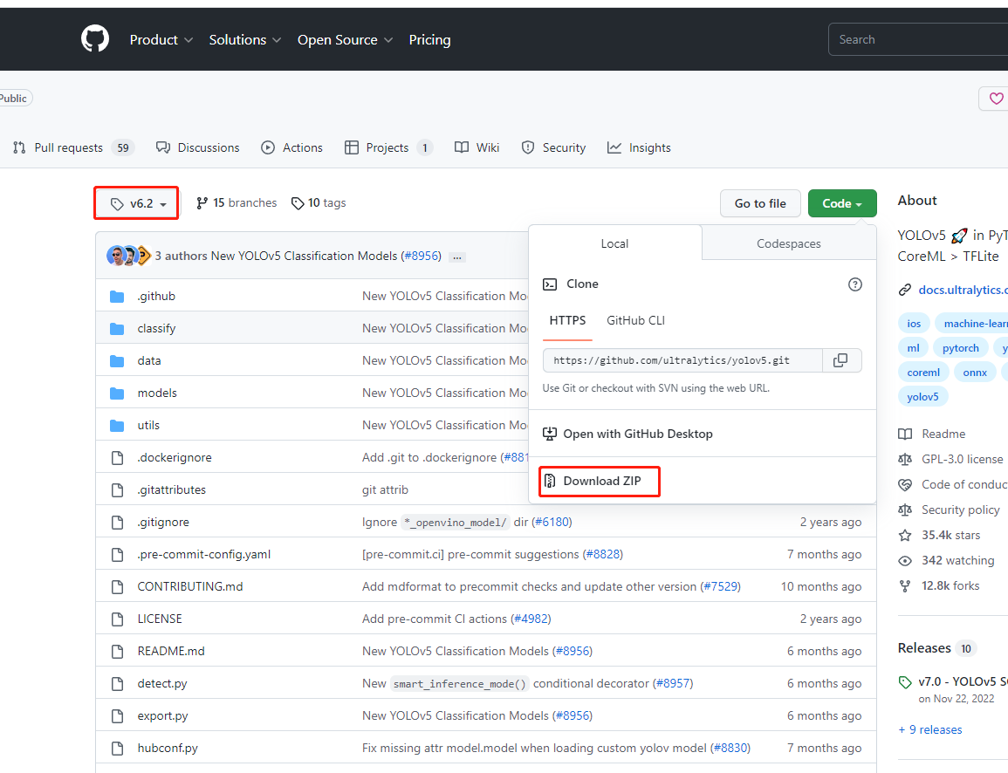Screen dimensions: 1008x773
Task: Click the Go to file button
Action: tap(760, 203)
